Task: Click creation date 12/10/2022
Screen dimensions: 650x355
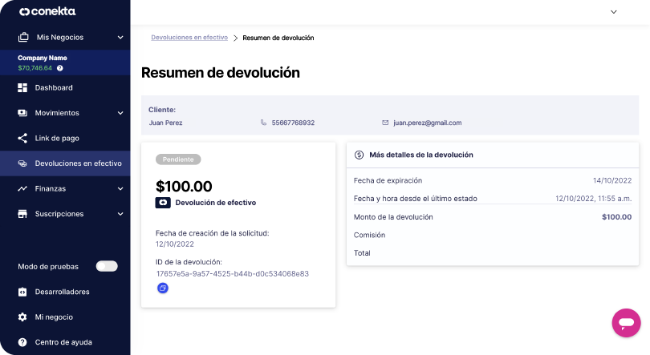Action: pyautogui.click(x=174, y=244)
